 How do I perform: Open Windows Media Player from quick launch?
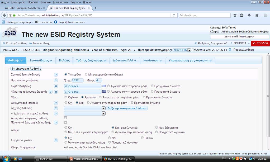coord(15,159)
